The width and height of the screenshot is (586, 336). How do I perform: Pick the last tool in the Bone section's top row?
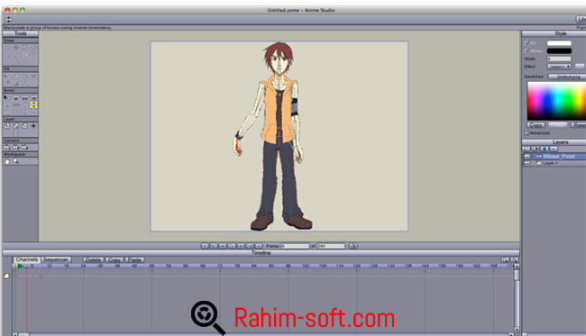click(x=33, y=97)
